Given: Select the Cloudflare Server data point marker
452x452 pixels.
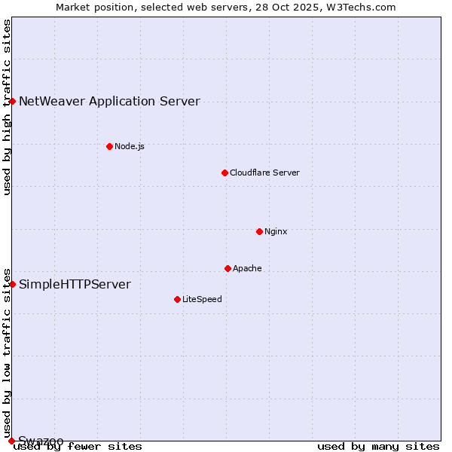Looking at the screenshot, I should point(224,173).
